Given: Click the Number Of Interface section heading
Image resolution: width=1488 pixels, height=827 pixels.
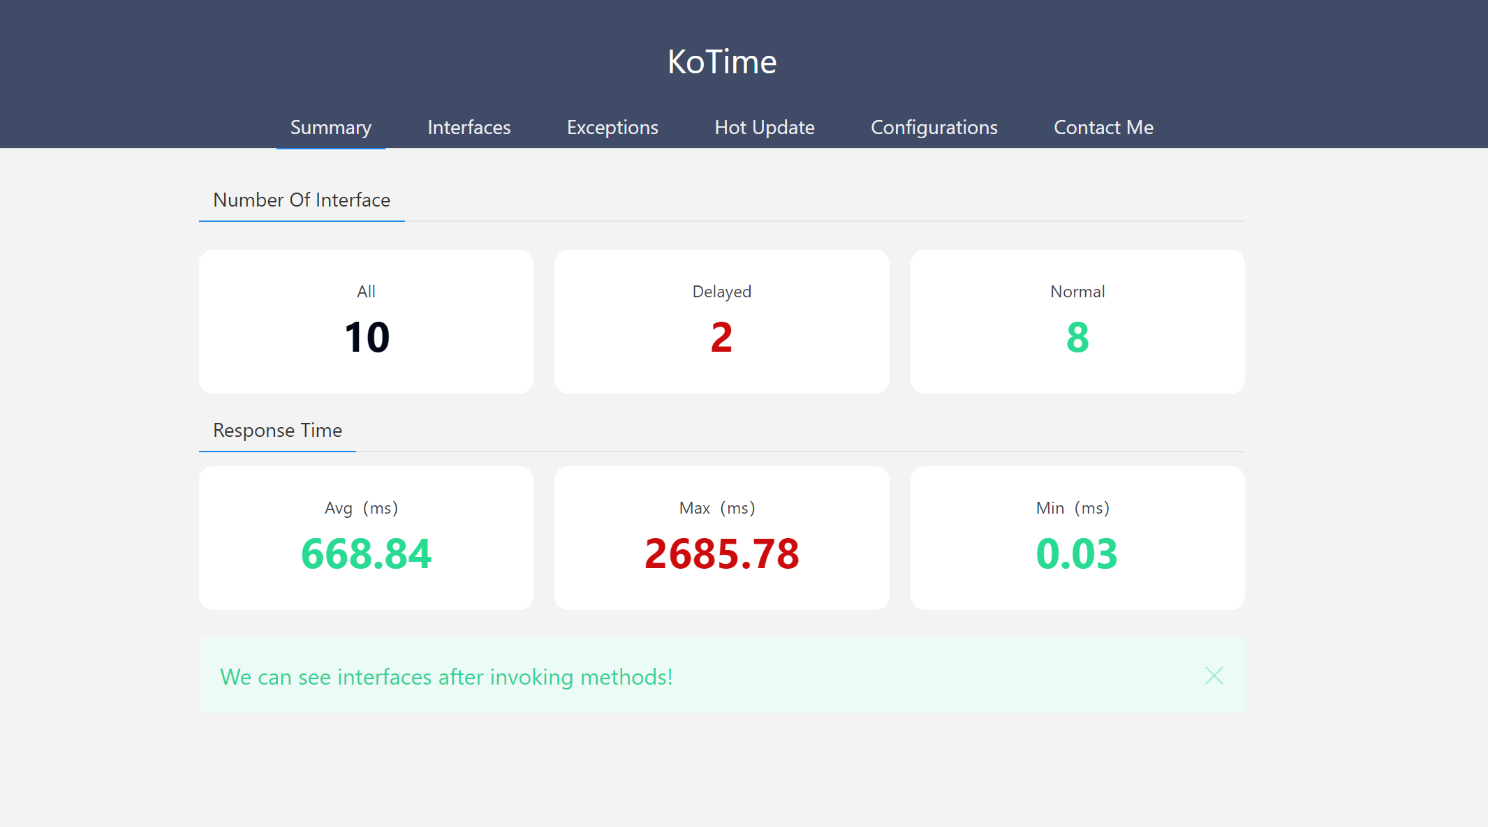Looking at the screenshot, I should pyautogui.click(x=302, y=200).
